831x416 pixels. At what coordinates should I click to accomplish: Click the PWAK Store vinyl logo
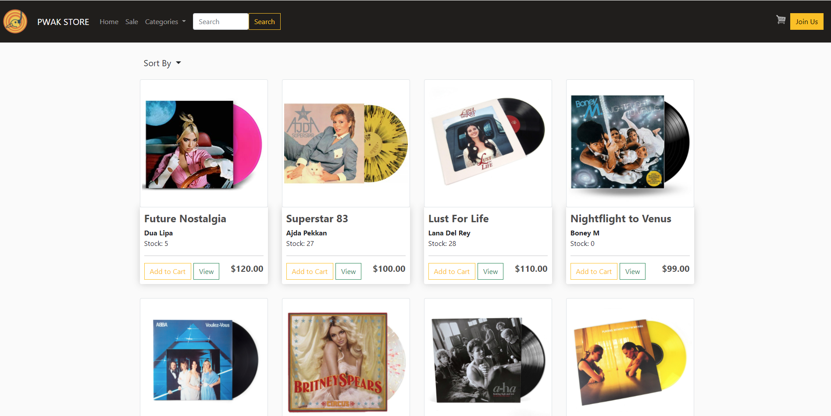(15, 21)
